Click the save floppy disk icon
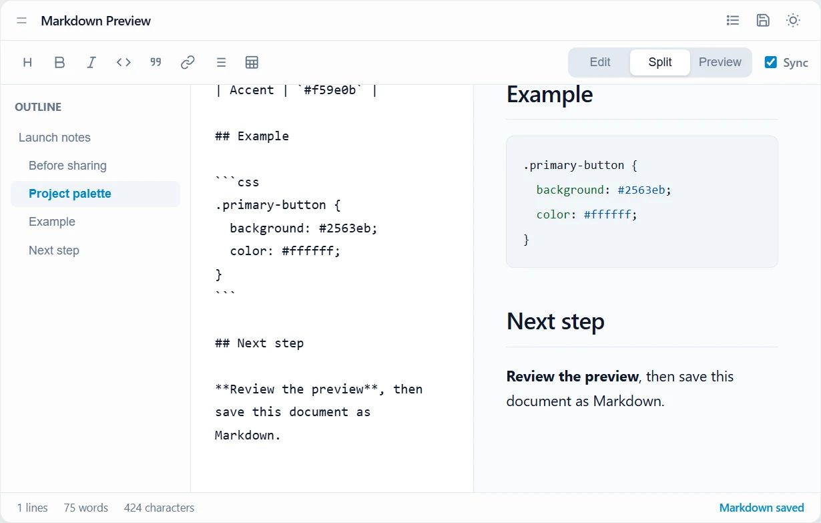Image resolution: width=821 pixels, height=523 pixels. 763,21
